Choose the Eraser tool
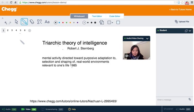This screenshot has width=194, height=112. coord(32,22)
